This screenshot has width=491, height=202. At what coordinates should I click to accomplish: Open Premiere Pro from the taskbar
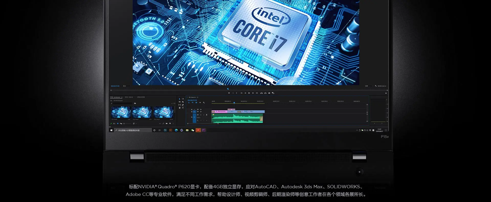[204, 130]
